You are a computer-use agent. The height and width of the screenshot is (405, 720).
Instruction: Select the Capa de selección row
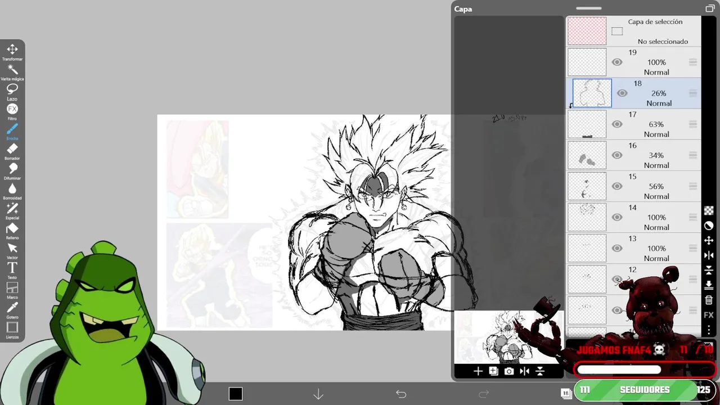pos(633,31)
